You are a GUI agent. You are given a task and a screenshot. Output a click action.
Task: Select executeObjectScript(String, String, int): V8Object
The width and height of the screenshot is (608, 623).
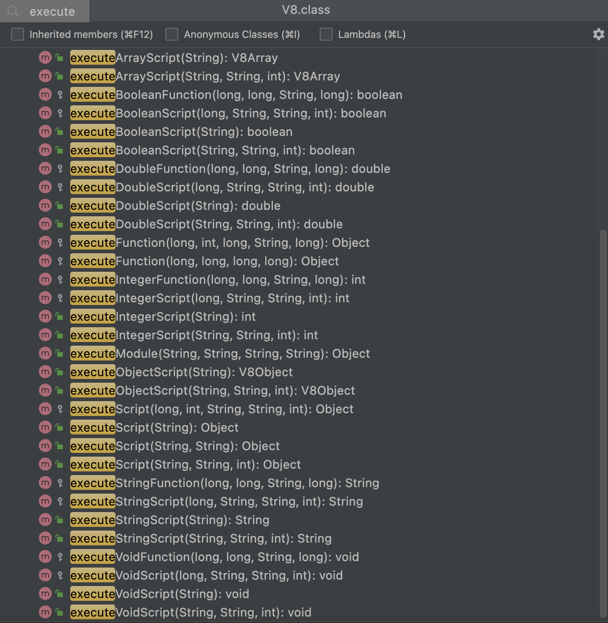pyautogui.click(x=213, y=391)
